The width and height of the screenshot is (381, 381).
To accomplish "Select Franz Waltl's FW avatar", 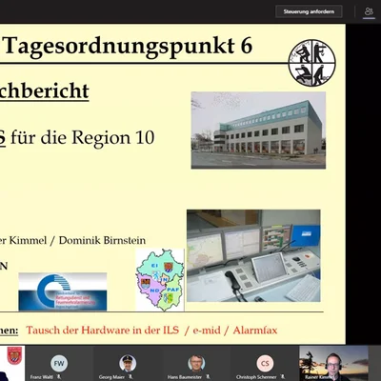I will coord(59,364).
